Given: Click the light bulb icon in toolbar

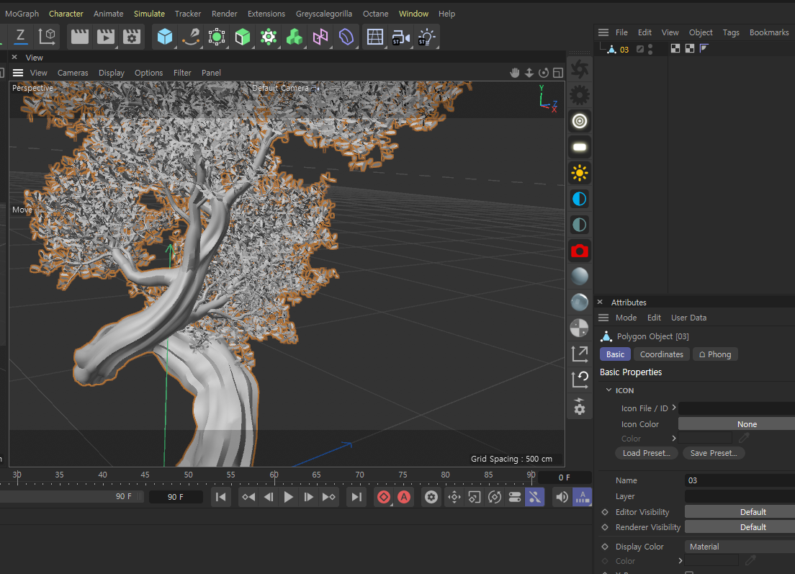Looking at the screenshot, I should tap(427, 37).
